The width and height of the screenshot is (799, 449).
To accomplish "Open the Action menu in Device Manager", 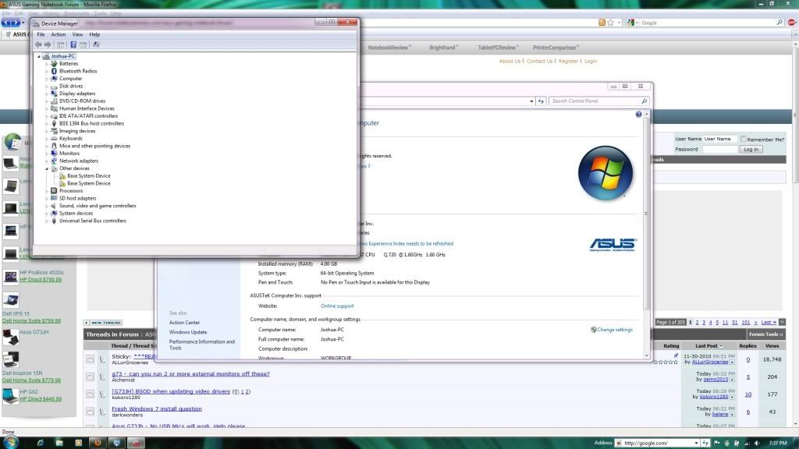I will [x=58, y=34].
